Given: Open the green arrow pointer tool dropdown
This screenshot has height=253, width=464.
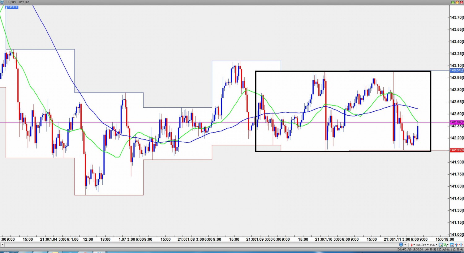Looking at the screenshot, I should [x=446, y=245].
